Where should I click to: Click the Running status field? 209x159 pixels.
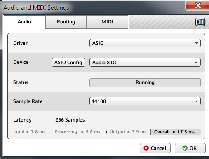pos(145,82)
